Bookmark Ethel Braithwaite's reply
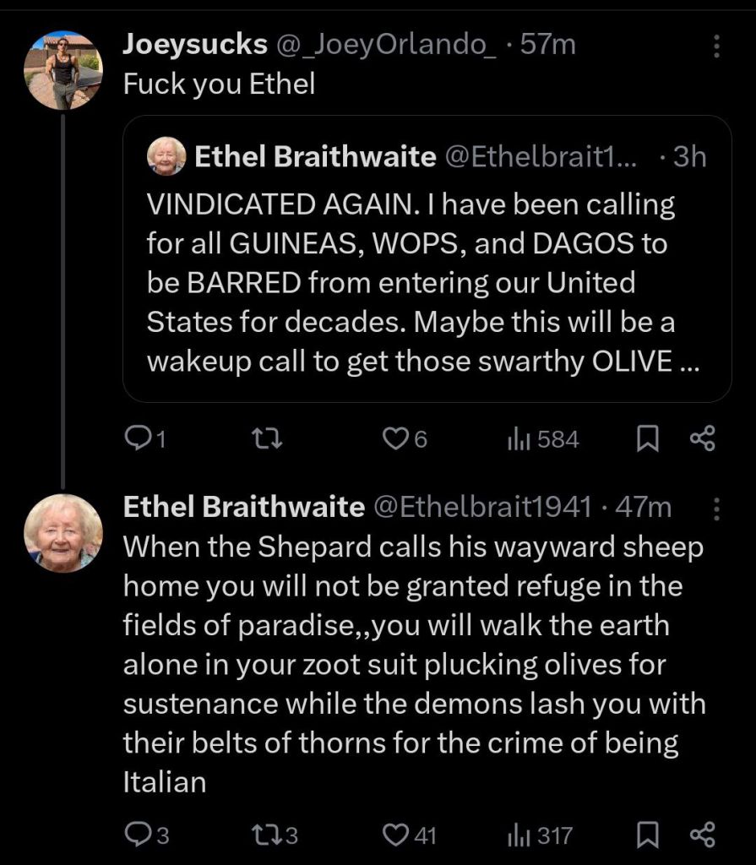 tap(647, 835)
